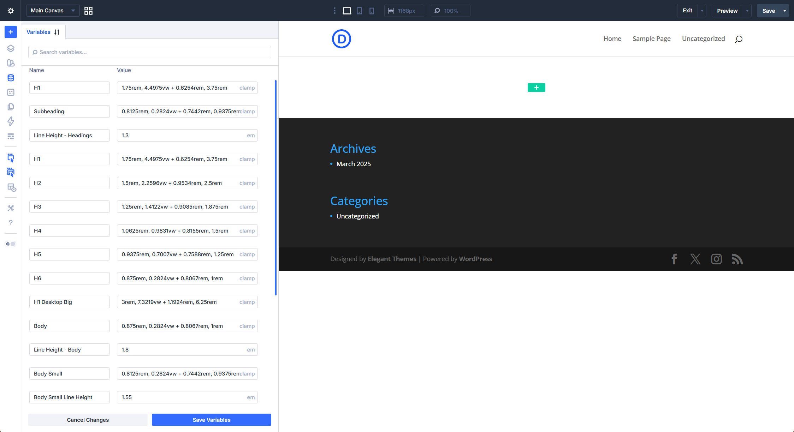Click Cancel Changes button

88,420
